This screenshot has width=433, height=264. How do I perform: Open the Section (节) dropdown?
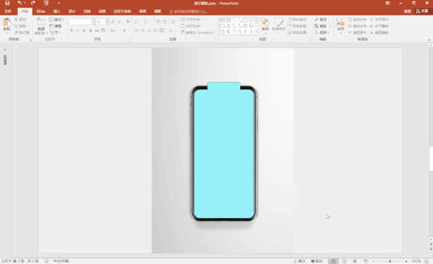55,32
